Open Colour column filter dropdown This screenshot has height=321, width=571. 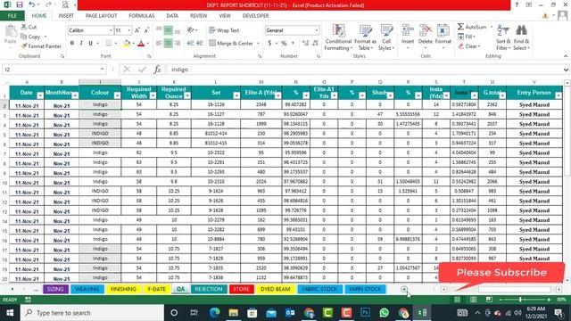(x=117, y=95)
